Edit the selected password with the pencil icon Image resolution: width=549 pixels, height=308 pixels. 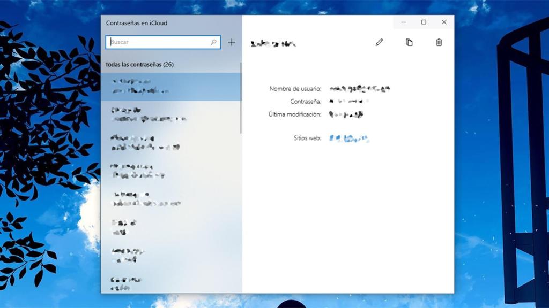coord(380,42)
